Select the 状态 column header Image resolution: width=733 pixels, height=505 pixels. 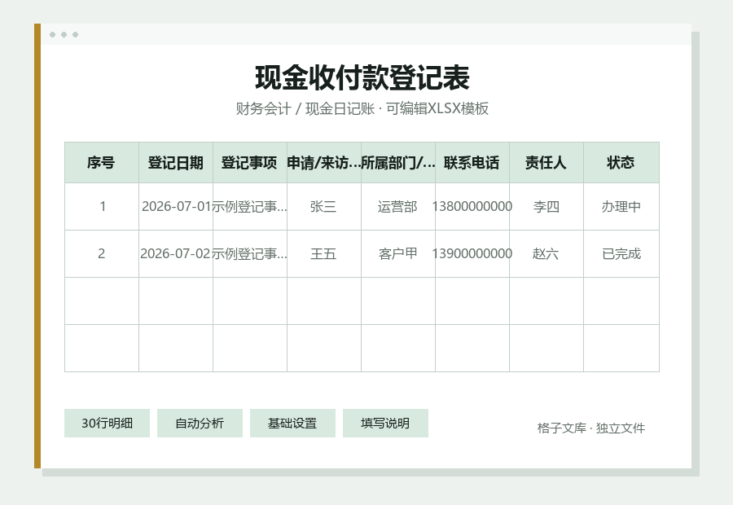point(621,163)
